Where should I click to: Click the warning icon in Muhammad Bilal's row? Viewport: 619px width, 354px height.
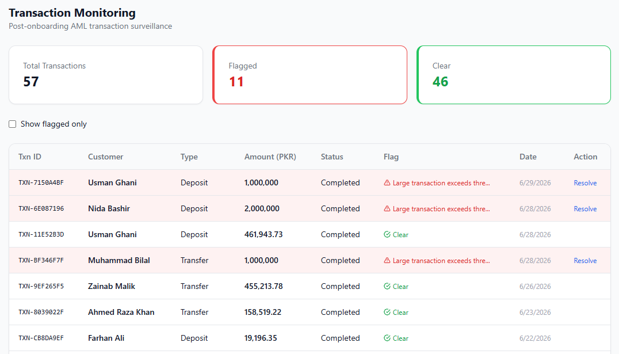[x=387, y=260]
